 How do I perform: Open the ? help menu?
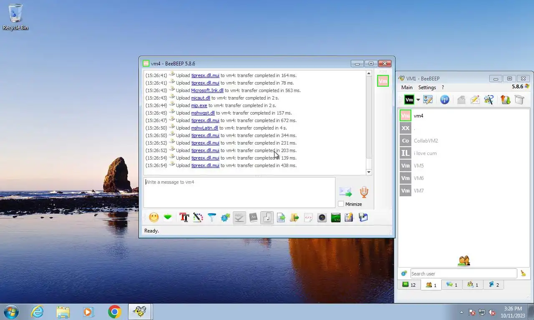click(443, 87)
